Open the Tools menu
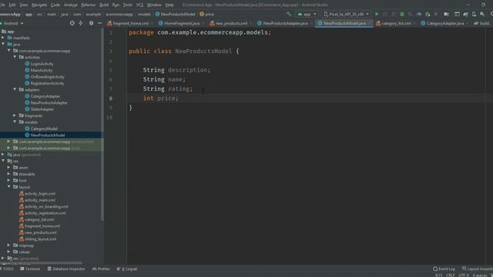The height and width of the screenshot is (277, 493). click(x=128, y=5)
